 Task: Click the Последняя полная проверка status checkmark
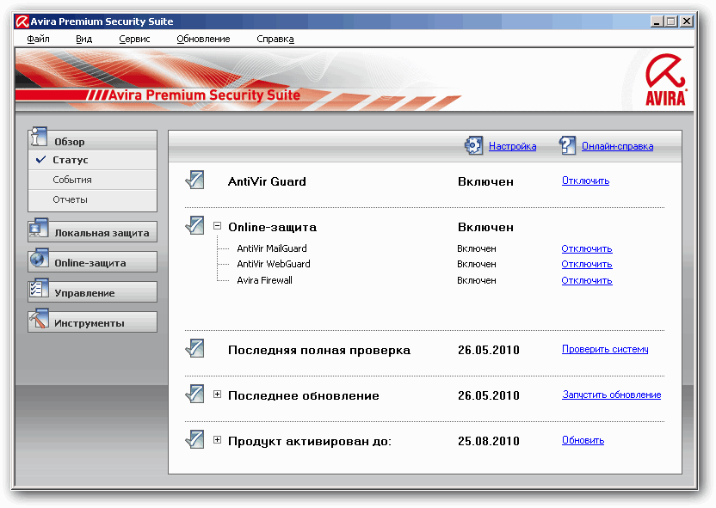194,349
